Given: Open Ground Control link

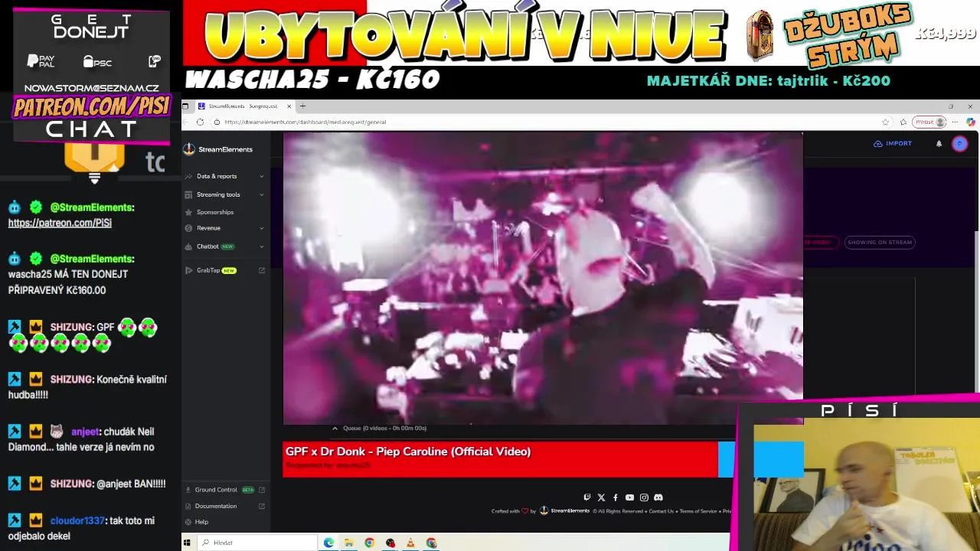Looking at the screenshot, I should pyautogui.click(x=216, y=490).
